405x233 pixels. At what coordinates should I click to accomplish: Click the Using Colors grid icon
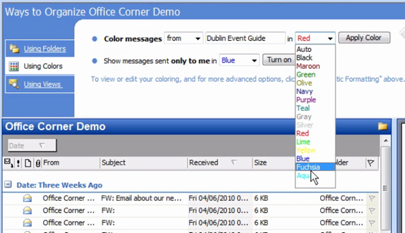pos(14,66)
